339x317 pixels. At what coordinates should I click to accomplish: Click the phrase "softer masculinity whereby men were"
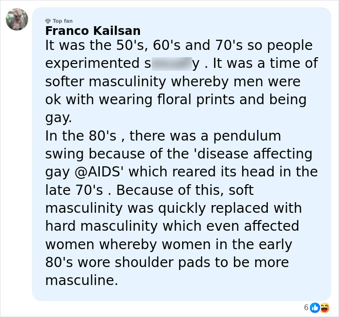click(172, 81)
